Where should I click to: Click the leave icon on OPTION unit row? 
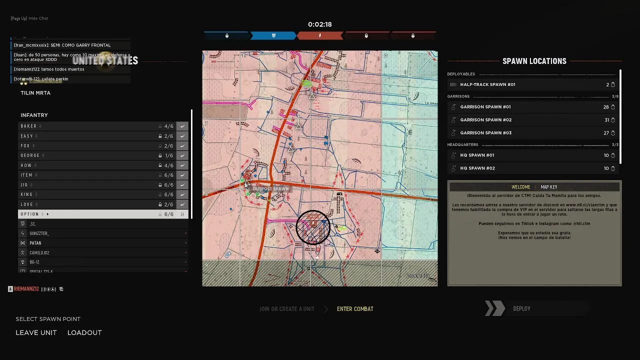(x=182, y=214)
